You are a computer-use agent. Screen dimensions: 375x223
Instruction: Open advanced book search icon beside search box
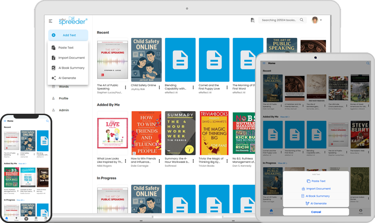pyautogui.click(x=253, y=20)
